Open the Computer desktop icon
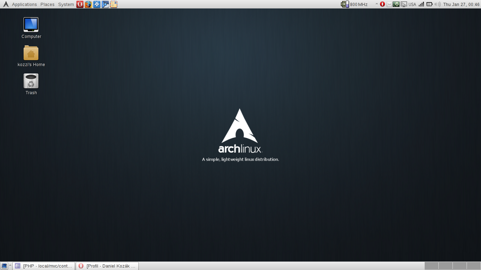The height and width of the screenshot is (270, 481). click(31, 28)
